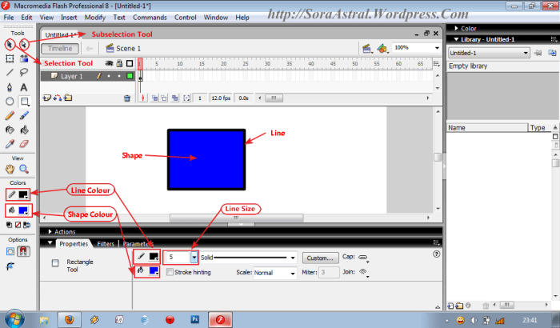Select the Brush tool
The image size is (560, 328).
[24, 115]
